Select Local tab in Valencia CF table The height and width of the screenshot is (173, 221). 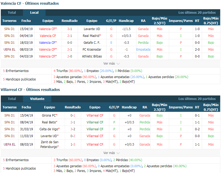pos(34,13)
